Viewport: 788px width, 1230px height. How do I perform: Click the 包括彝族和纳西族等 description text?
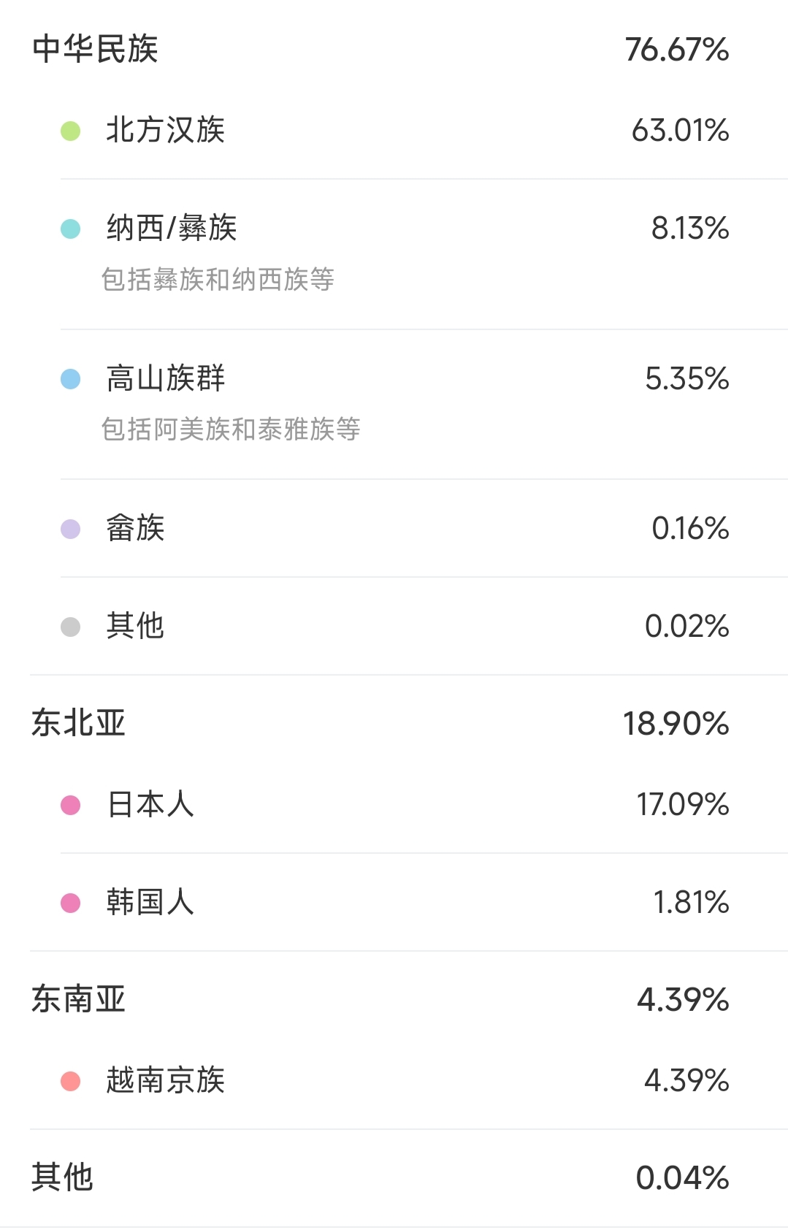pyautogui.click(x=218, y=279)
